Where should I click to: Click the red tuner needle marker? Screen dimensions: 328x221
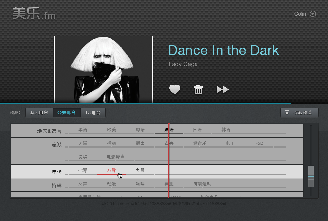click(x=169, y=160)
